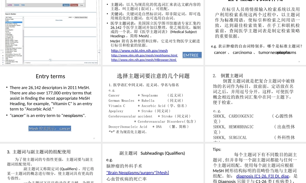Click the Show Index link
Image resolution: width=306 pixels, height=183 pixels.
[x=59, y=20]
